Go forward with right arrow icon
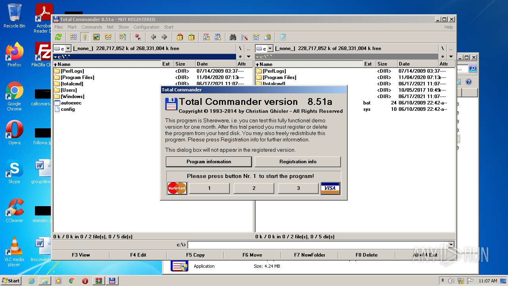Viewport: 508px width, 286px height. click(164, 37)
